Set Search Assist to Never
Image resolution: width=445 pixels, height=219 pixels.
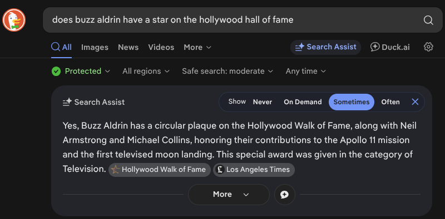(x=263, y=102)
